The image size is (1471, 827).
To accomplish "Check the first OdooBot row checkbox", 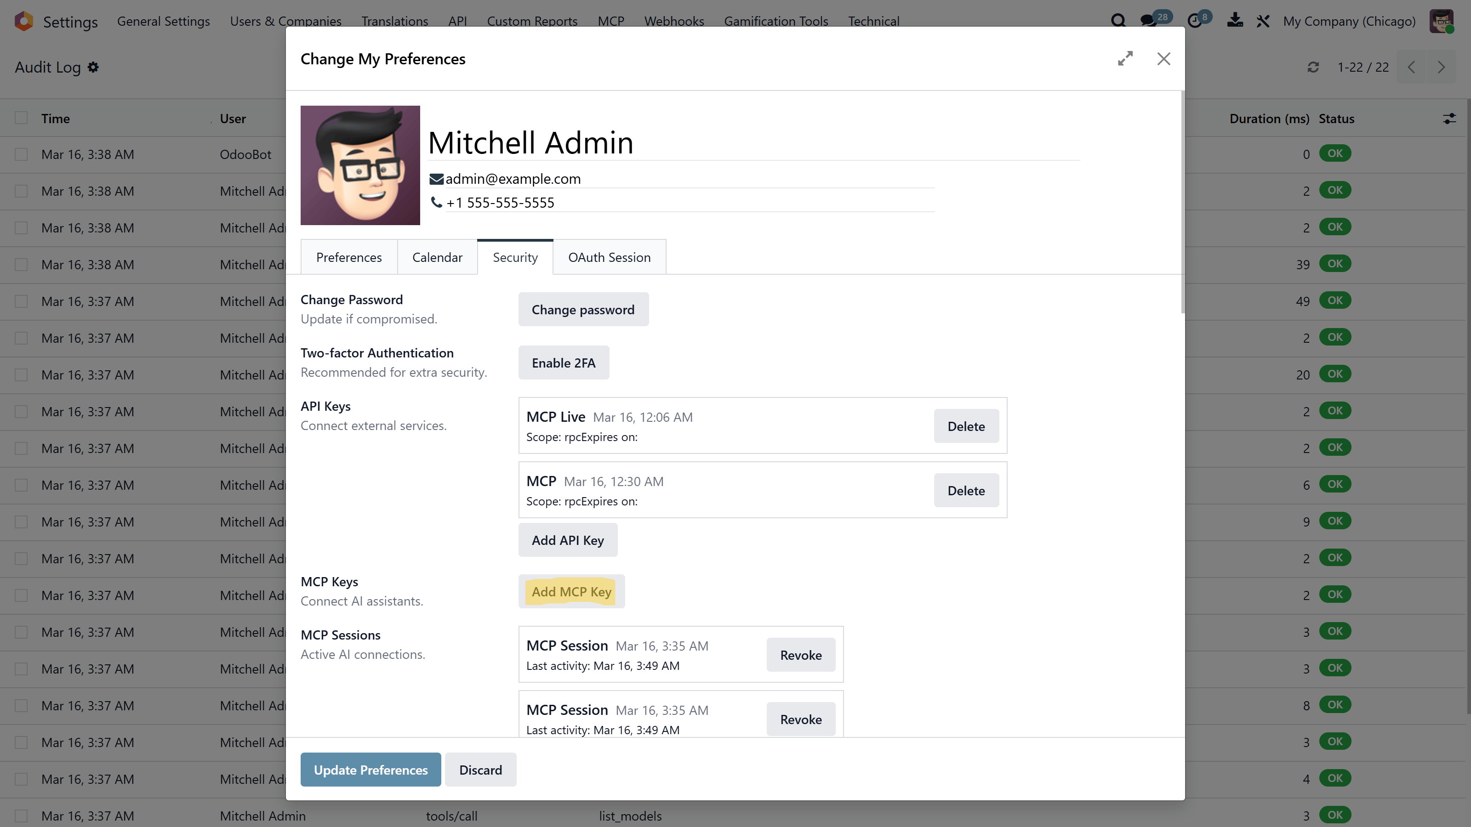I will [21, 155].
